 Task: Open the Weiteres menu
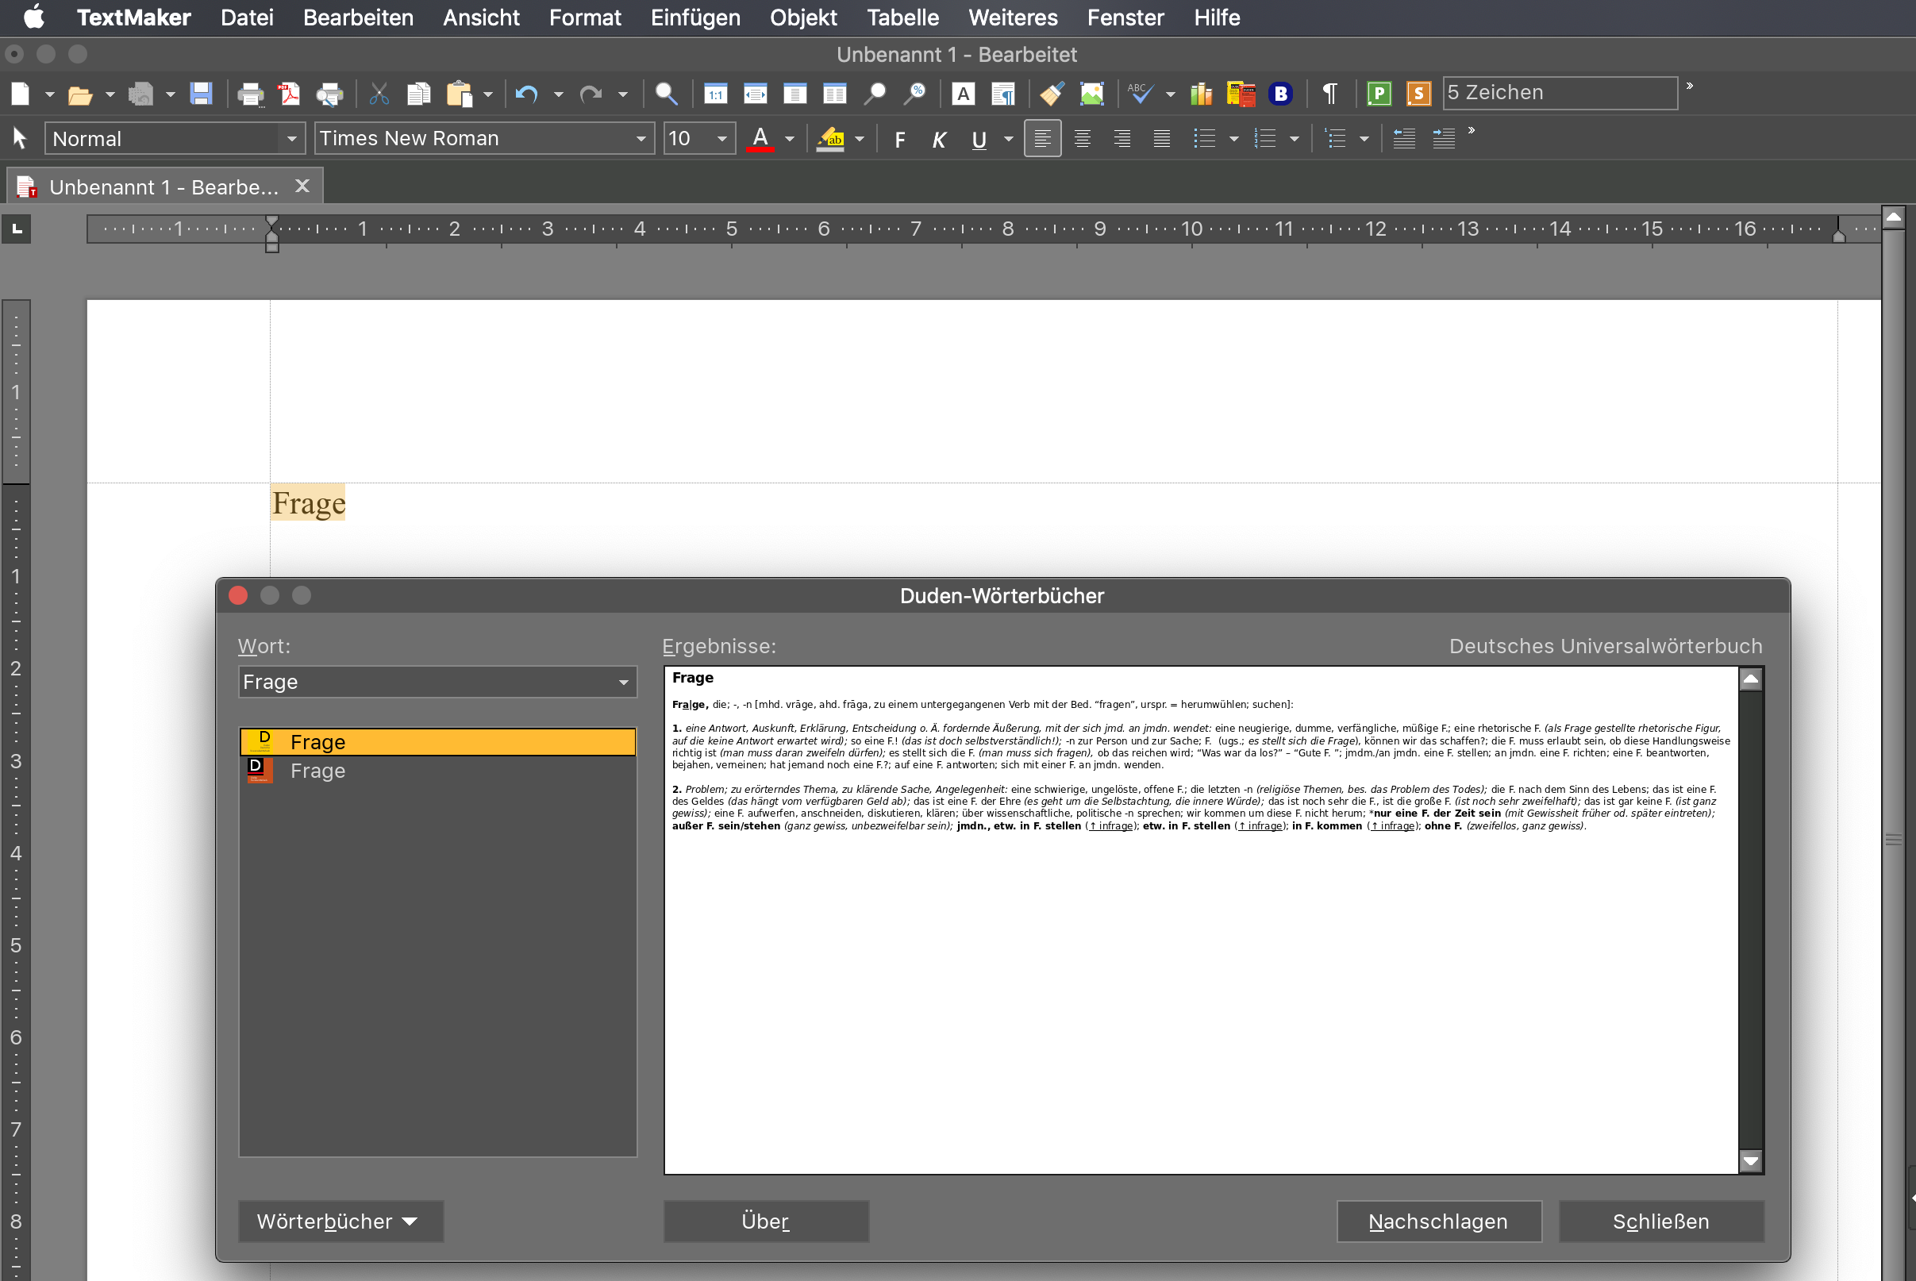pyautogui.click(x=1013, y=17)
